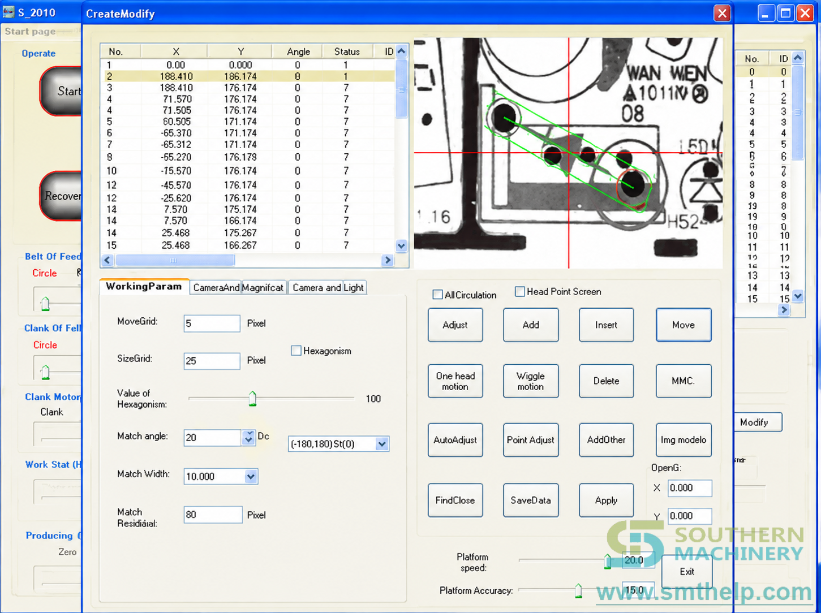Click the down arrow on right ID list
This screenshot has height=613, width=821.
(798, 296)
